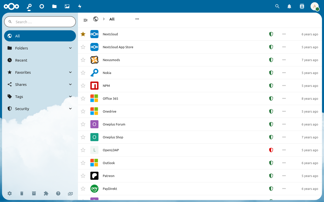Image resolution: width=324 pixels, height=202 pixels.
Task: Expand the Favorites chevron
Action: click(x=70, y=72)
